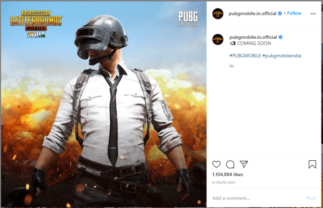Like the post with the heart icon
Screen dimensions: 323x208
[x=216, y=165]
